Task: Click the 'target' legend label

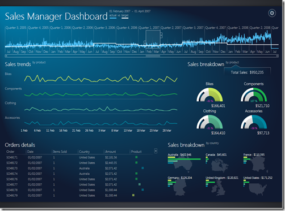Action: [x=125, y=15]
